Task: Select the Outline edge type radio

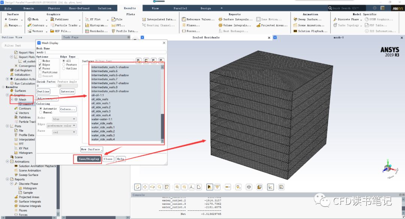Action: [x=63, y=68]
